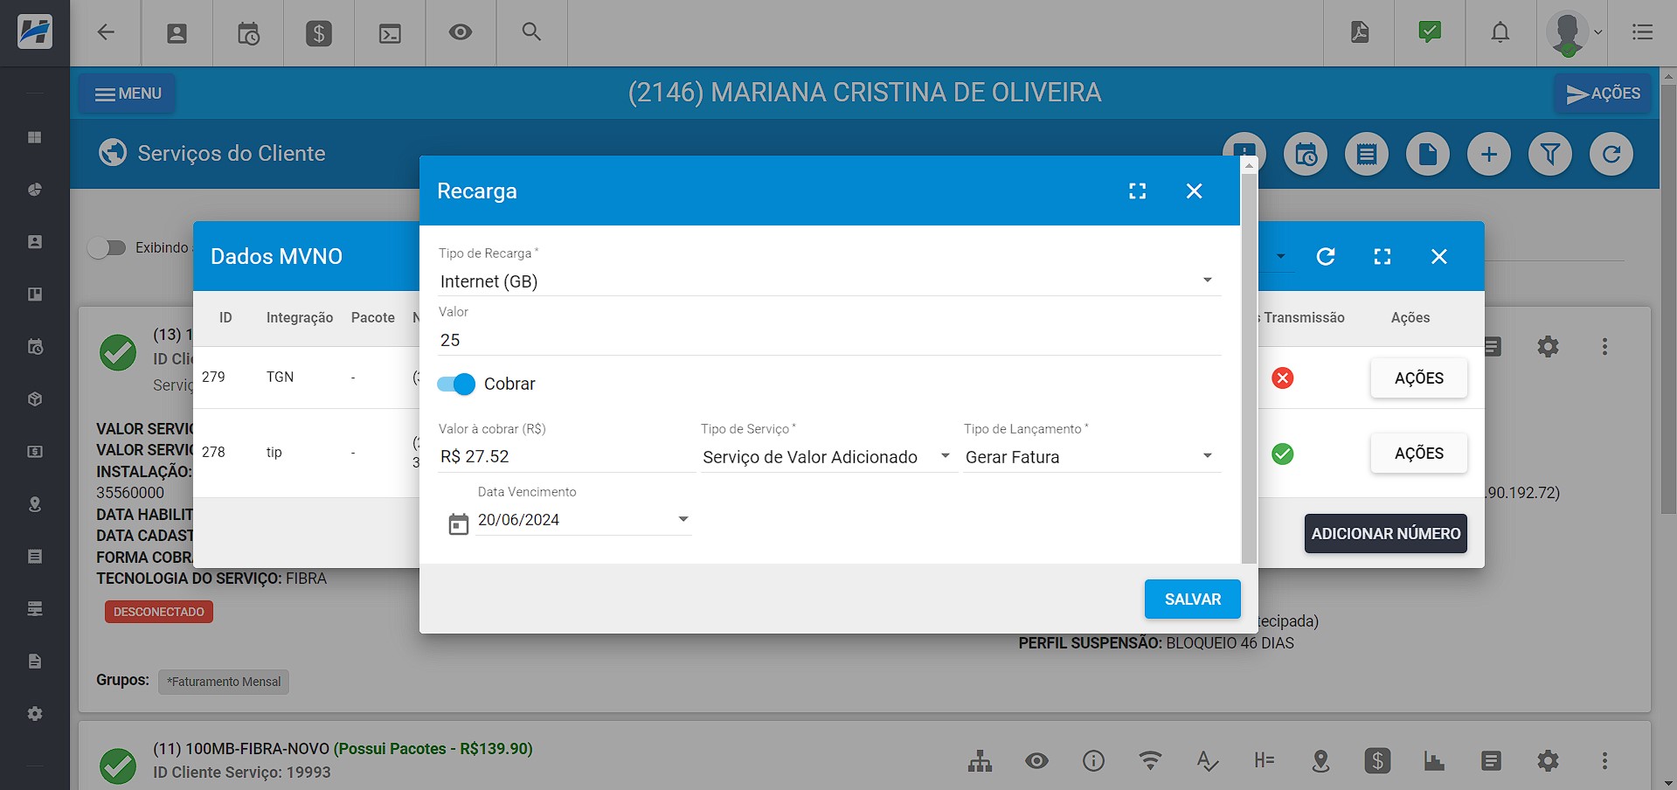Open the terminal console icon in top toolbar
This screenshot has width=1677, height=790.
390,33
